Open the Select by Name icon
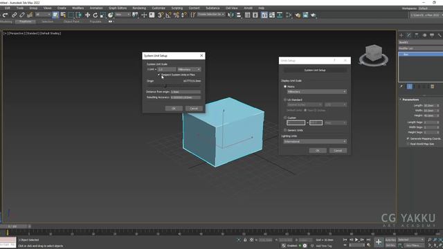Viewport: 443px width, 249px height. (63, 15)
